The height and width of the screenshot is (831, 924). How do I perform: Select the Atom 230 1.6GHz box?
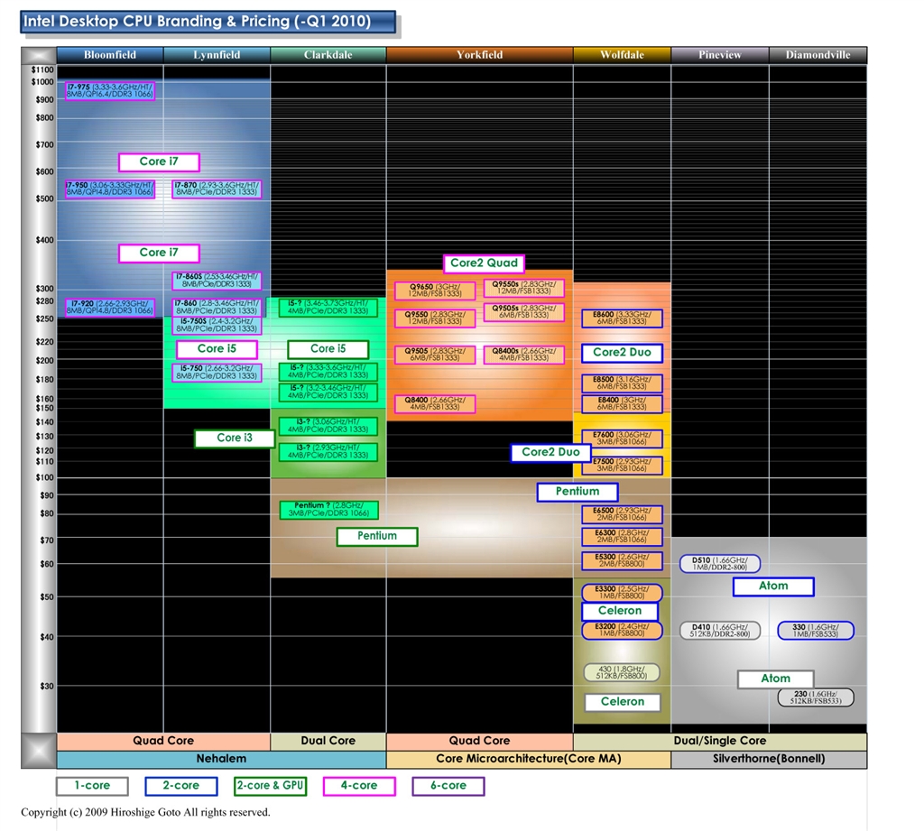coord(816,697)
